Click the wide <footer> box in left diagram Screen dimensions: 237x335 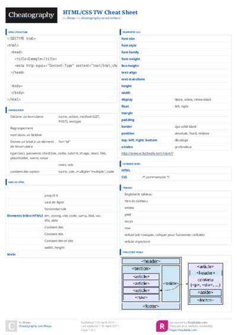coord(151,306)
